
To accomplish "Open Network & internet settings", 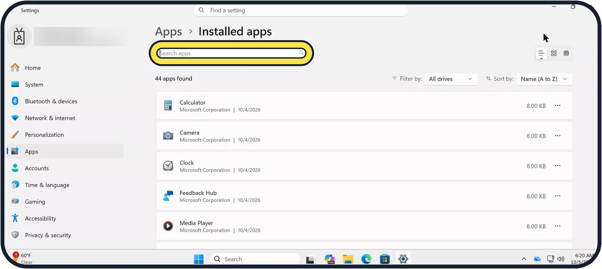I will pos(65,118).
